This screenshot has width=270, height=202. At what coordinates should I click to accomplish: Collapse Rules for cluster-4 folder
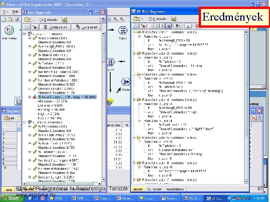click(x=134, y=100)
